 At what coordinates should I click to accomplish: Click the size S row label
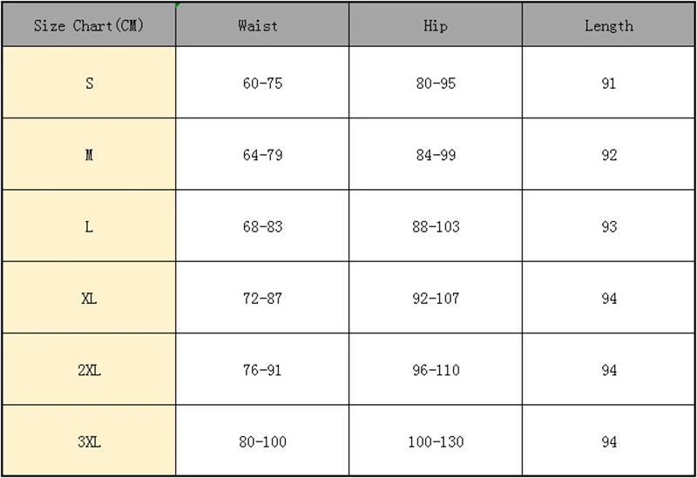pos(89,82)
